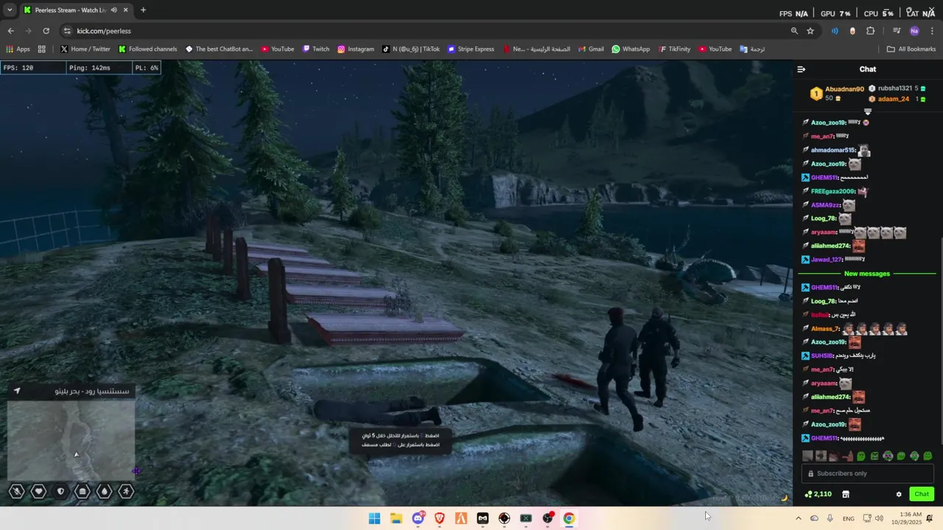This screenshot has width=943, height=530.
Task: Open the Instagram bookmark
Action: [356, 49]
